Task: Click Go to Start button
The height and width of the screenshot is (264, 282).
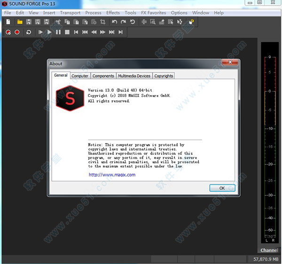Action: (76, 32)
